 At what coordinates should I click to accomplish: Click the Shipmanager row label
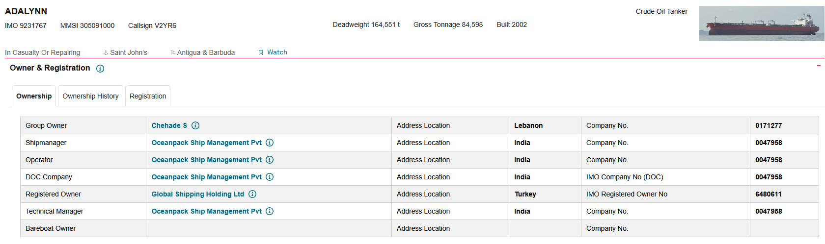46,143
